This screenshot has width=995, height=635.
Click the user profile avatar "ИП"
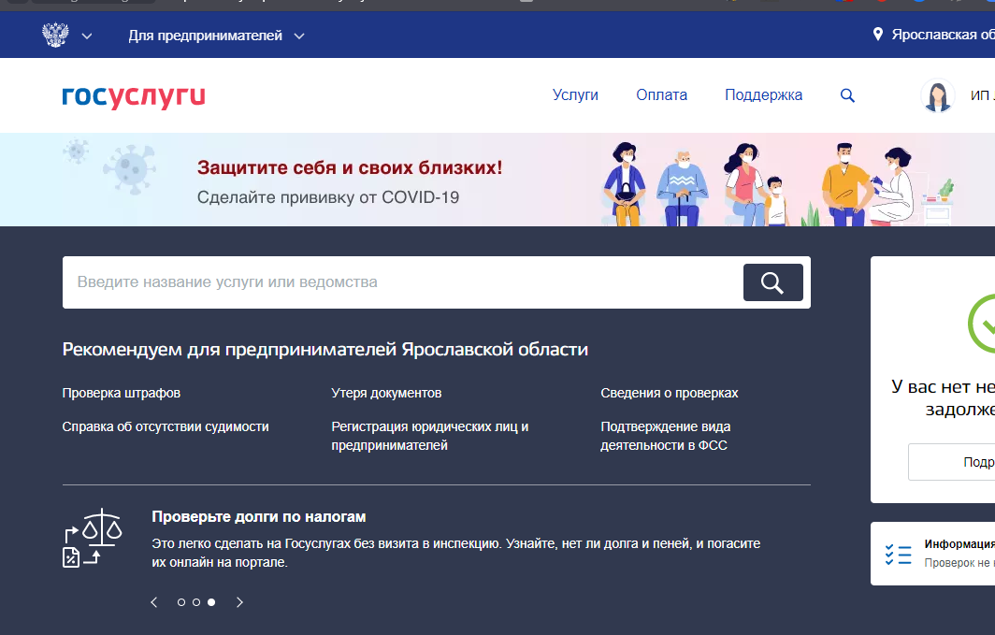(x=936, y=95)
